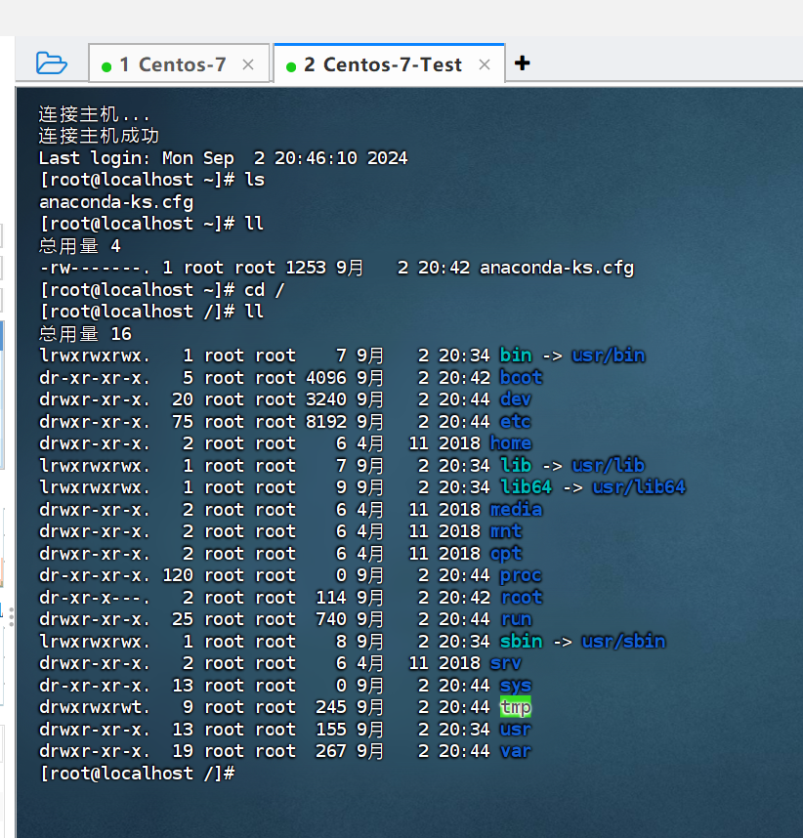Click the green status dot on Centos-7-Test tab
This screenshot has width=803, height=838.
click(290, 66)
